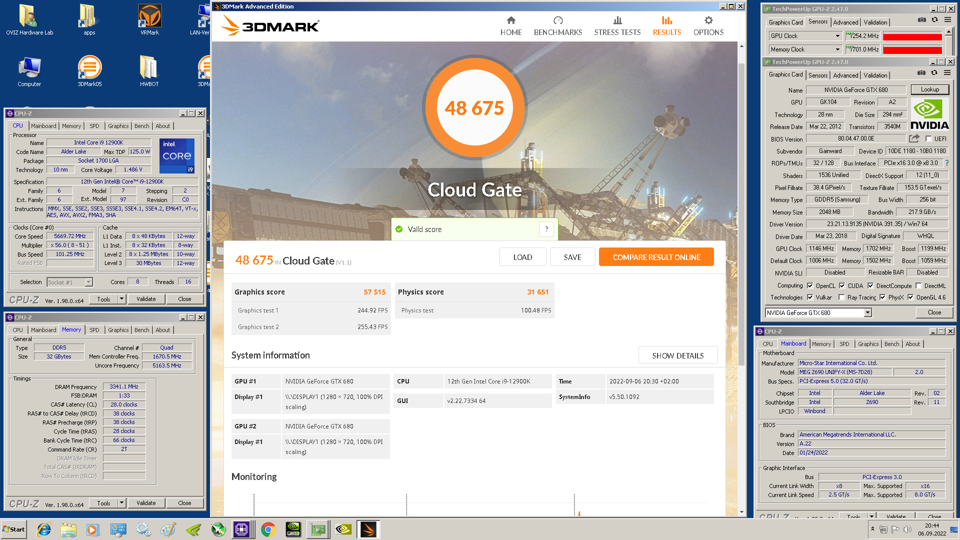Take screenshot in GPU-Z Graphics Card window
This screenshot has width=960, height=540.
click(921, 73)
